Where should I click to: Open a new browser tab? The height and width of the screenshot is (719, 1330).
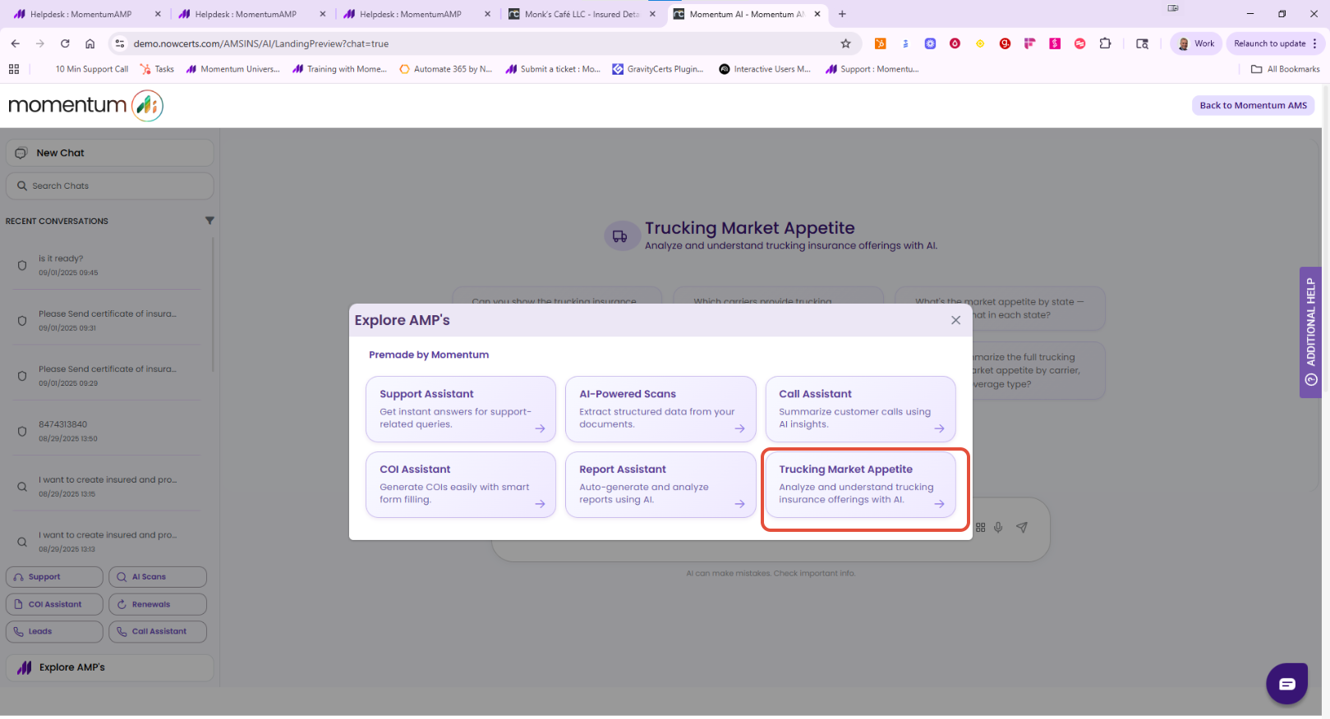842,14
